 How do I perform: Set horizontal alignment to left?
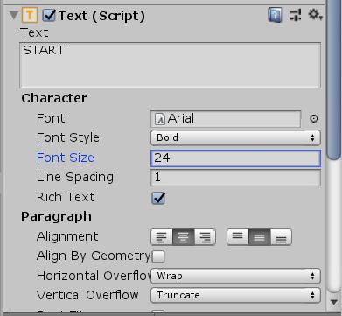point(162,237)
